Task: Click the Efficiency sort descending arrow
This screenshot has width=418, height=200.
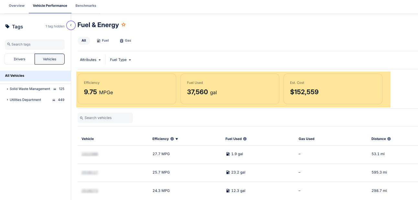Action: 177,139
